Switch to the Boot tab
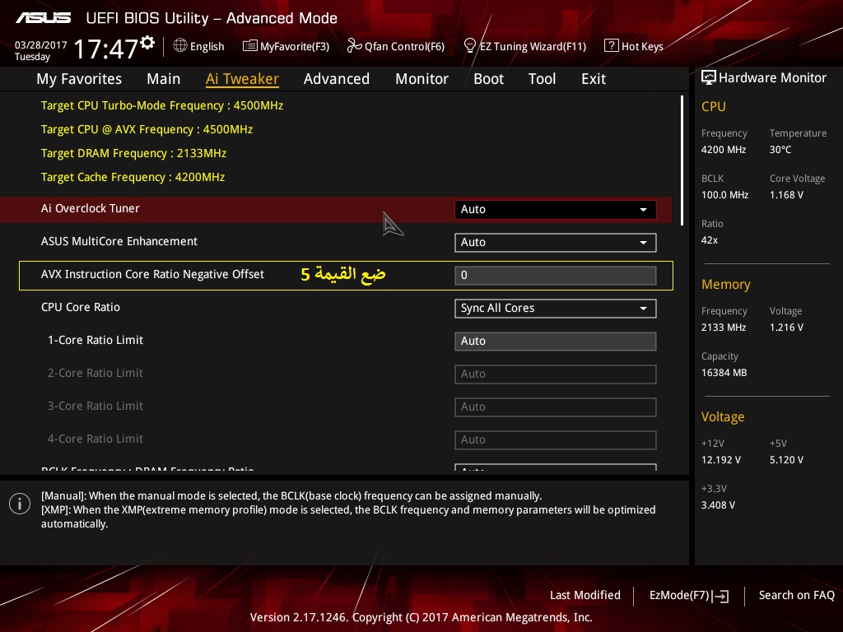 tap(488, 79)
